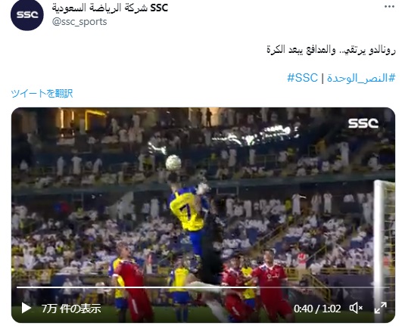Screen dimensions: 405x332
Task: Unmute the video using the speaker icon
Action: click(356, 308)
